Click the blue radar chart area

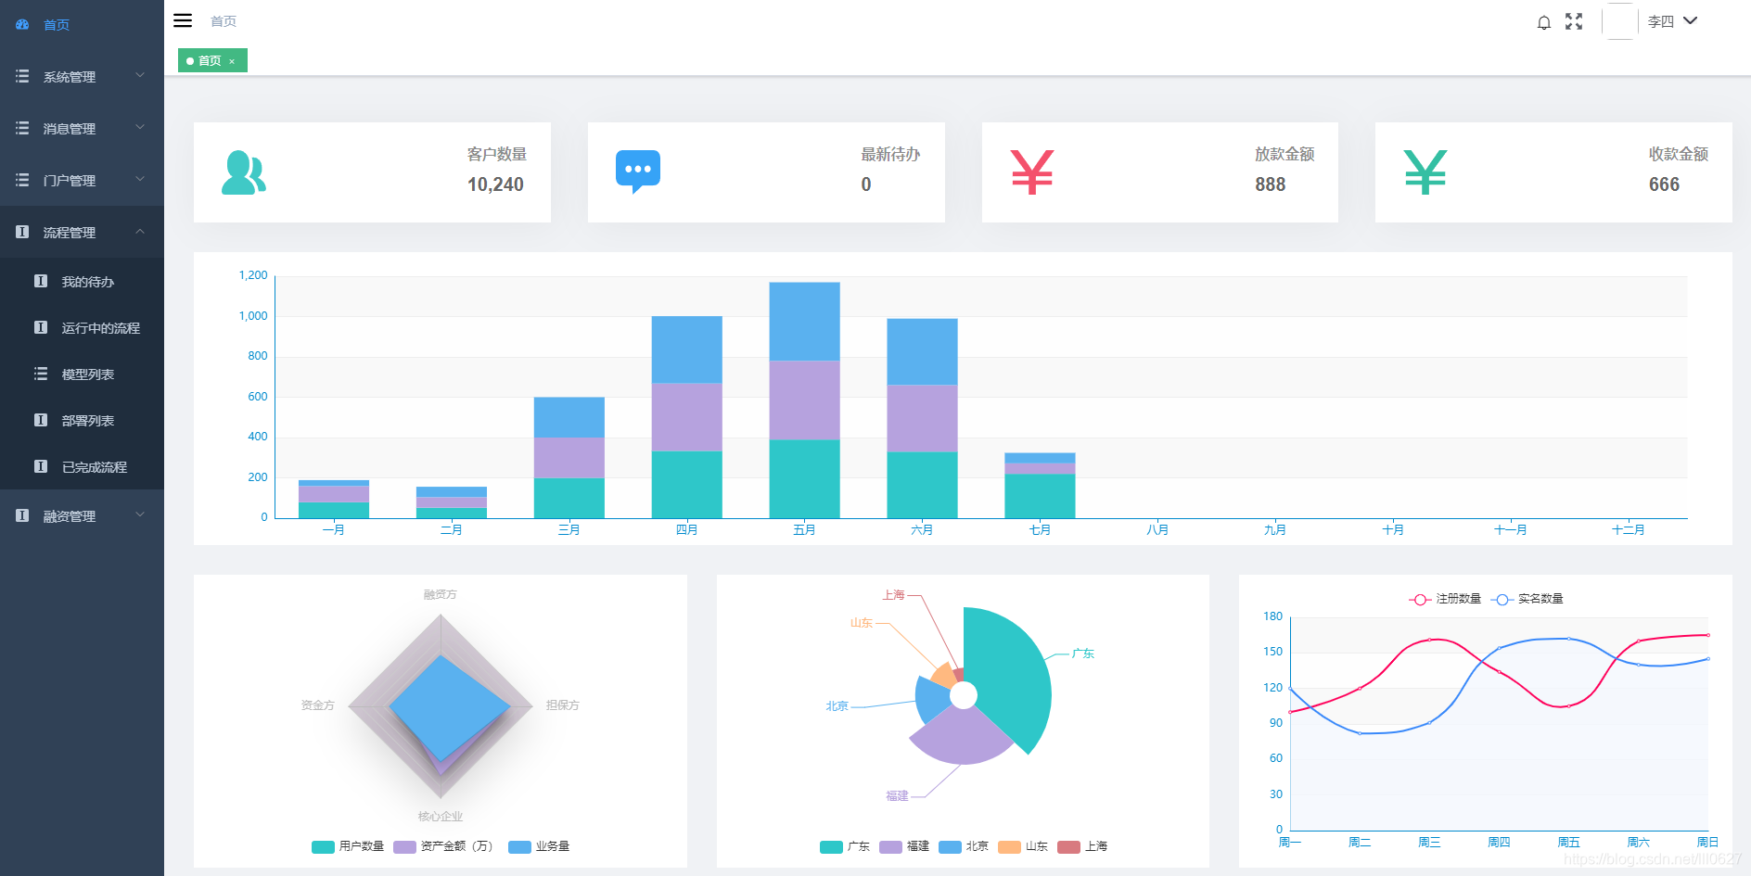point(449,706)
